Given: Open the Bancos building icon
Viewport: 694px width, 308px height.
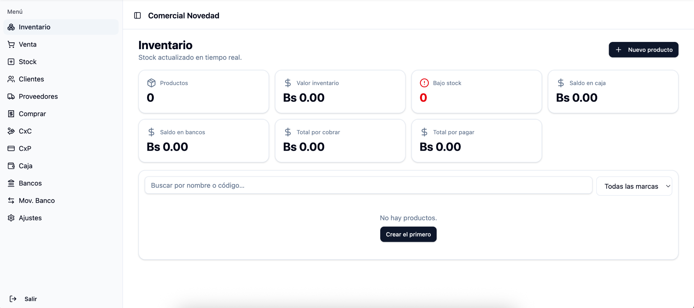Looking at the screenshot, I should pos(11,183).
